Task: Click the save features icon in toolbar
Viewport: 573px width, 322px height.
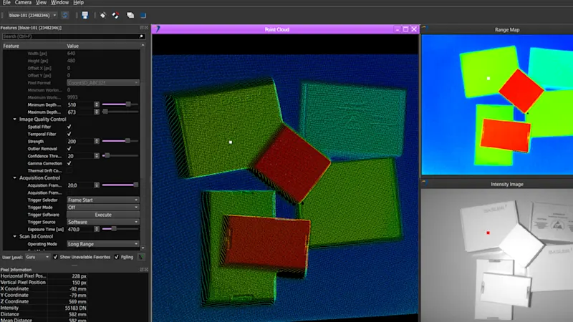Action: click(x=85, y=14)
